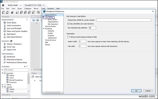Enable Tab key inserts spaces instead of tabs

(68, 37)
